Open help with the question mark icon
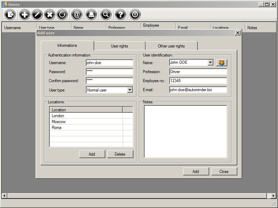 tap(121, 15)
